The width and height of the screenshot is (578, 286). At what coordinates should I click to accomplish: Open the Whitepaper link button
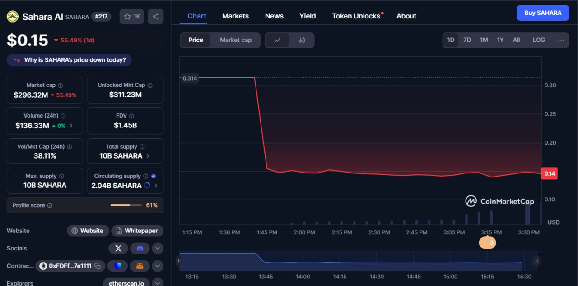pos(137,231)
